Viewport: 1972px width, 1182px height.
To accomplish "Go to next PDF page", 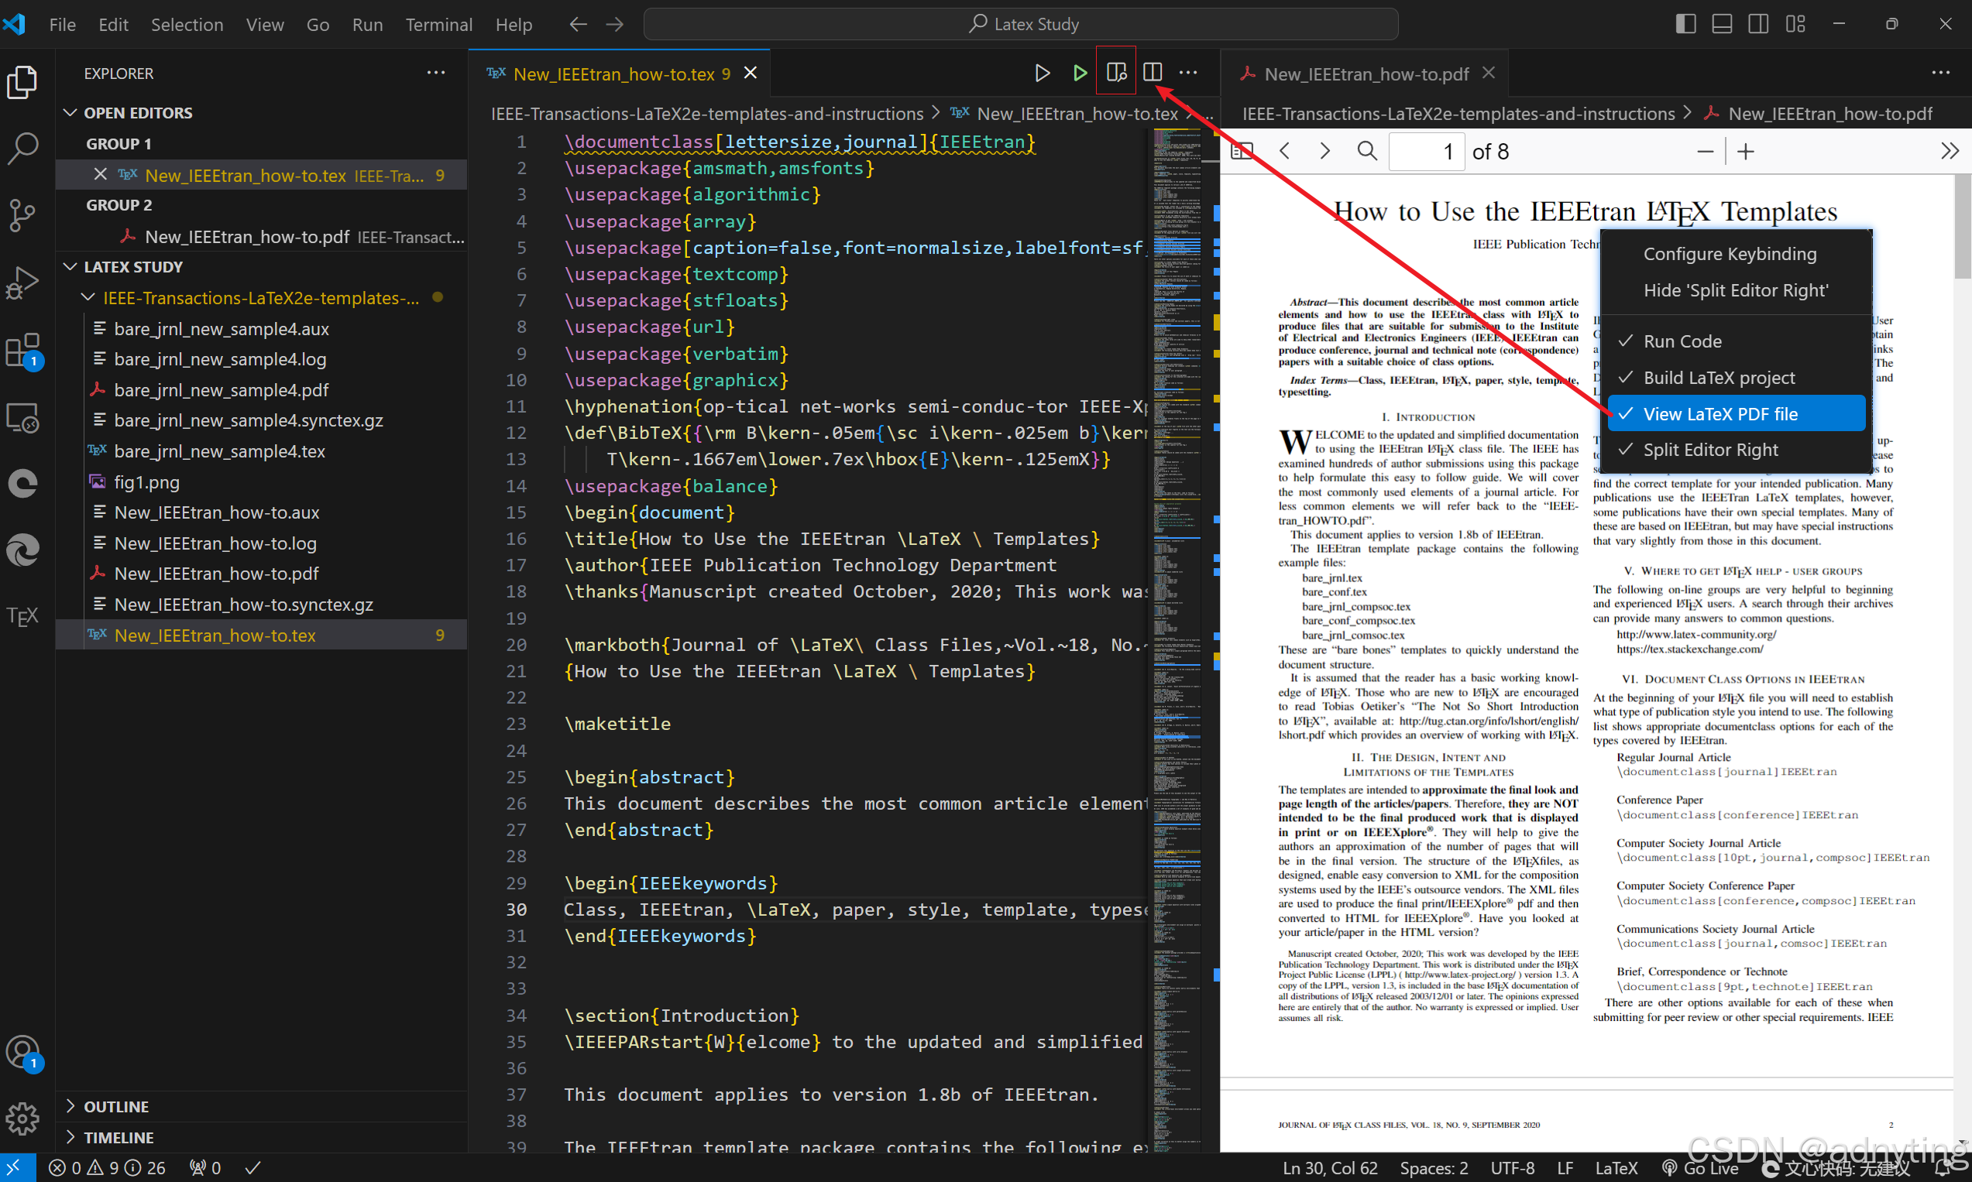I will 1324,152.
